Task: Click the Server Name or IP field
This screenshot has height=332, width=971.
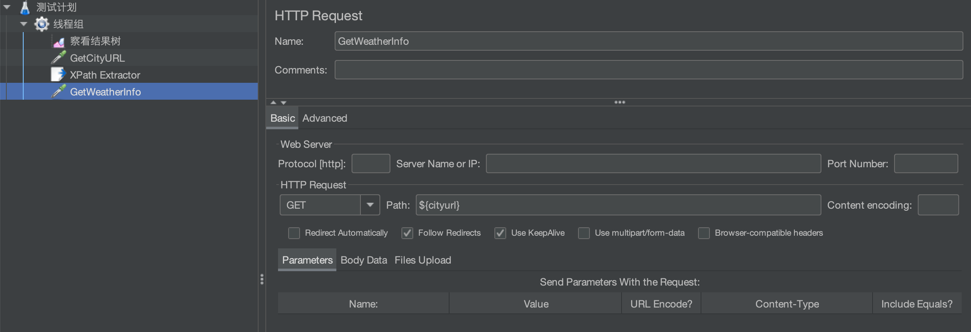Action: [x=653, y=163]
